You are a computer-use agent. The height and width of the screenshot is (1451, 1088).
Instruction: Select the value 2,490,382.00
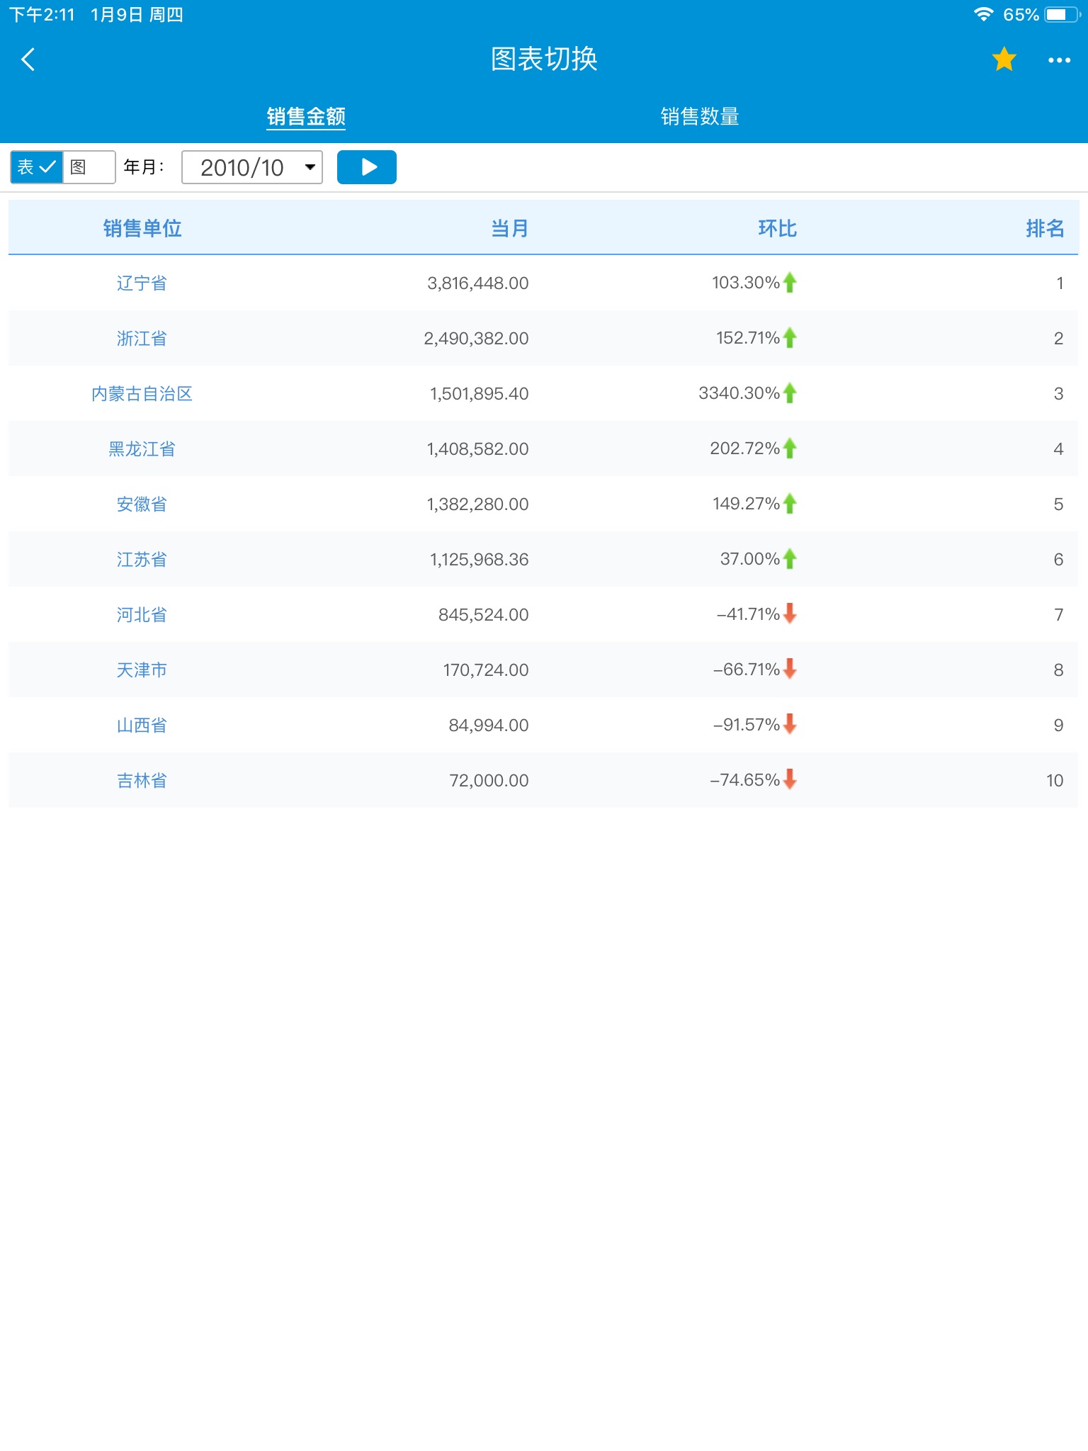477,339
